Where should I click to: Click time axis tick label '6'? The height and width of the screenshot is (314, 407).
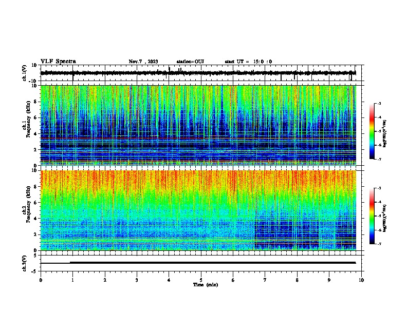point(233,280)
